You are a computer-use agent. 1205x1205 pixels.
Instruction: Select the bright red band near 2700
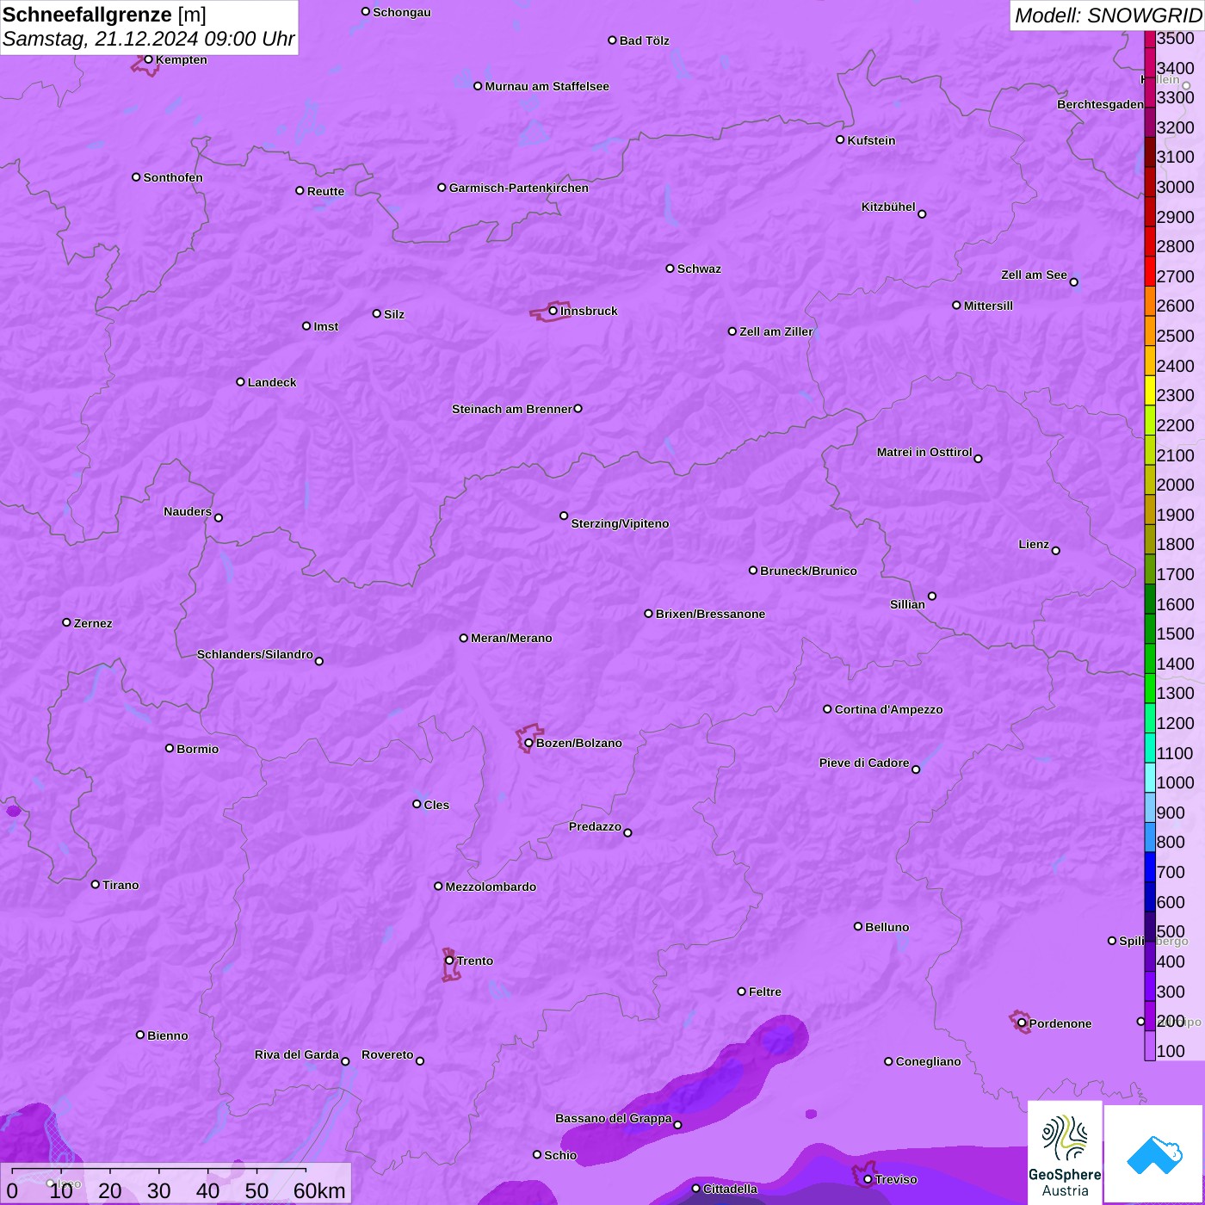point(1150,271)
